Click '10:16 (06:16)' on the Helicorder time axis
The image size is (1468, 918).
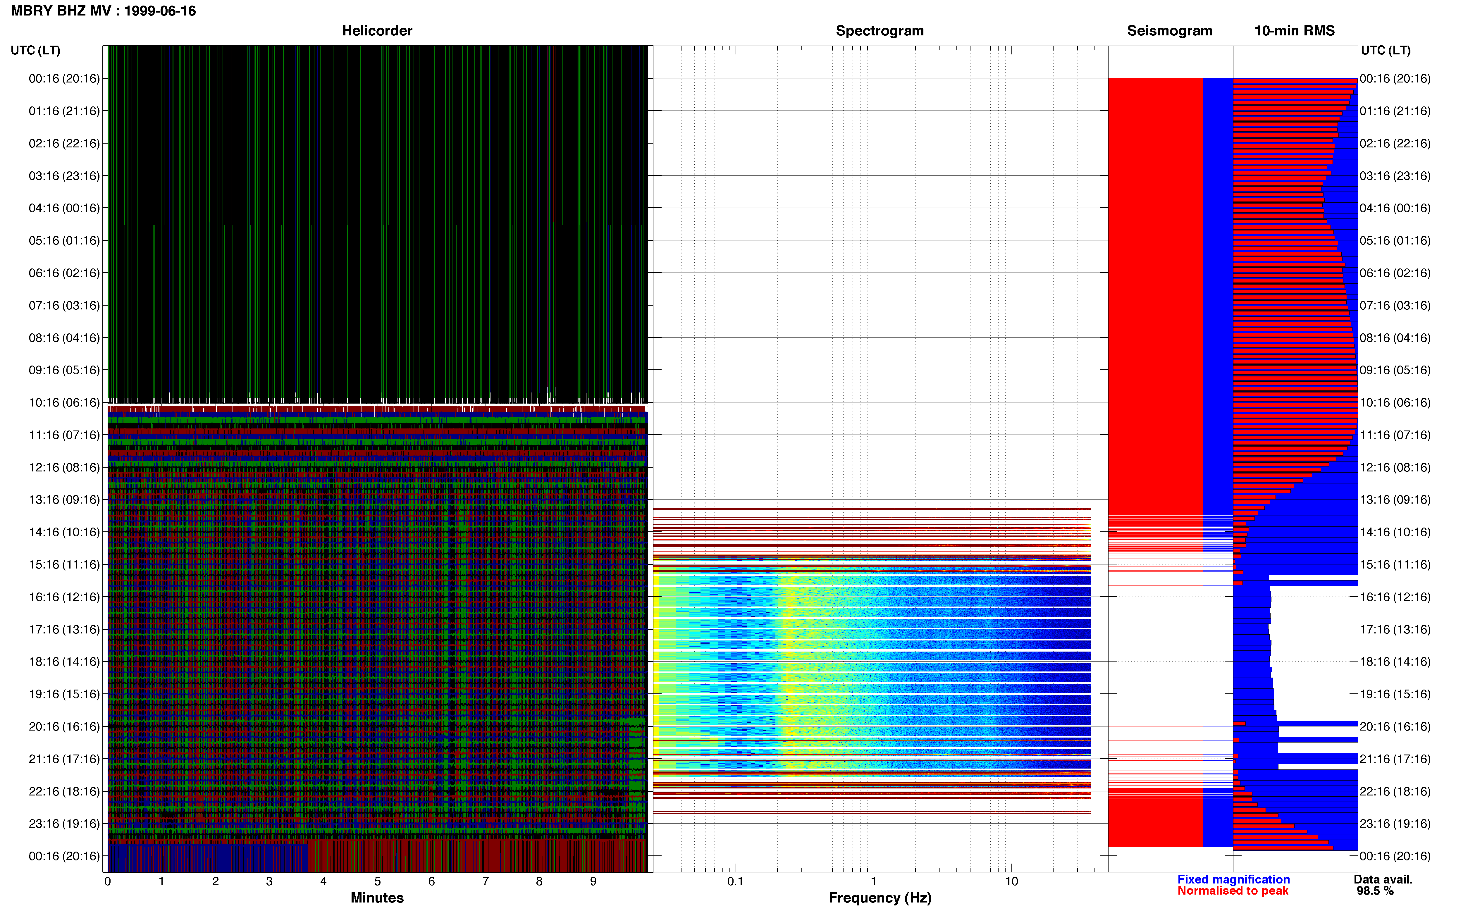[64, 402]
